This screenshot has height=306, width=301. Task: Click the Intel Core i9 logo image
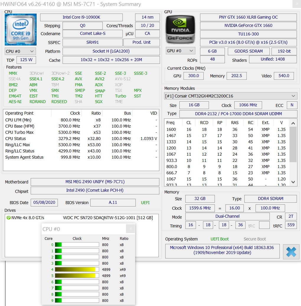click(x=21, y=30)
